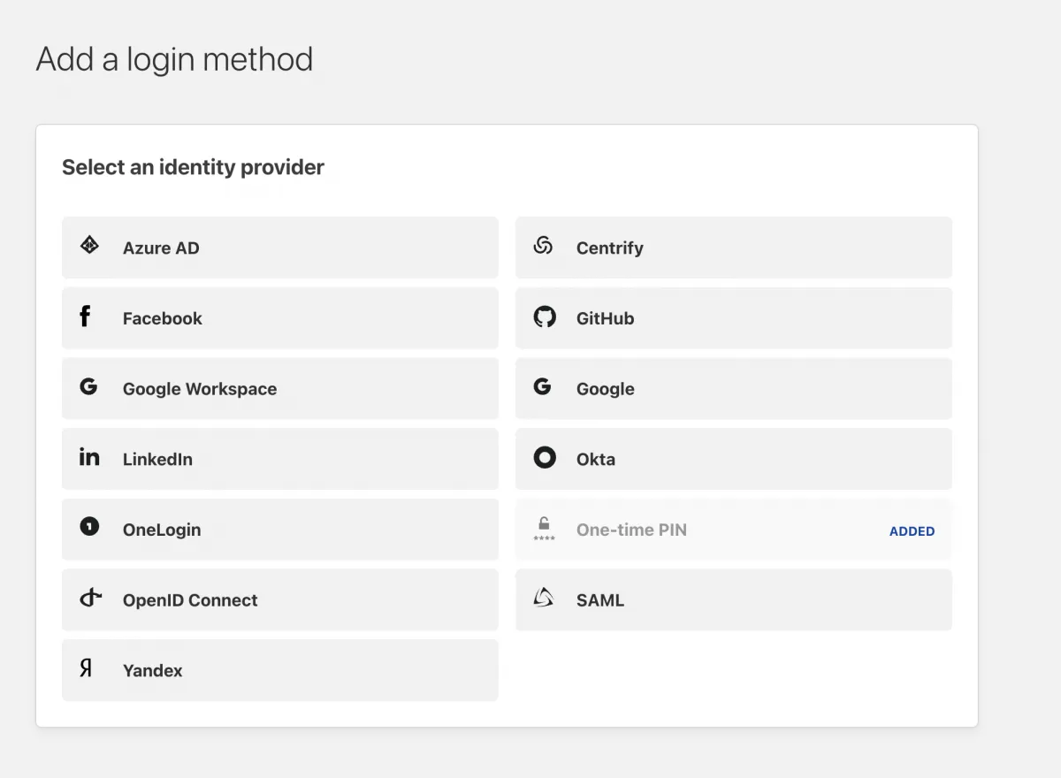This screenshot has width=1061, height=778.
Task: Click the GitHub octocat icon
Action: click(545, 317)
